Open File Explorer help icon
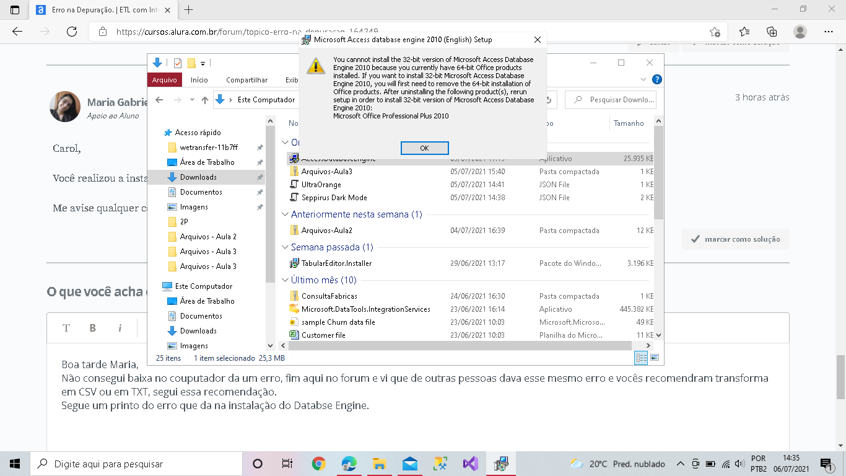Screen dimensions: 846x476 (657, 79)
